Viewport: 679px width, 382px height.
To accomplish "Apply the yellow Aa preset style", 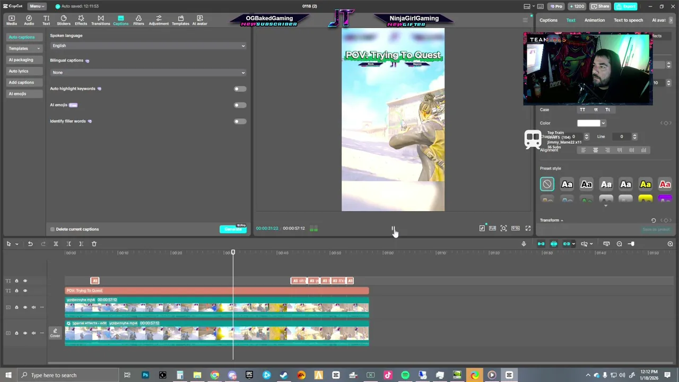I will click(x=645, y=184).
